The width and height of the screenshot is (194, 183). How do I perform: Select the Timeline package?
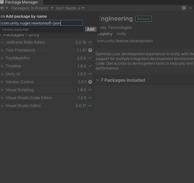point(47,66)
